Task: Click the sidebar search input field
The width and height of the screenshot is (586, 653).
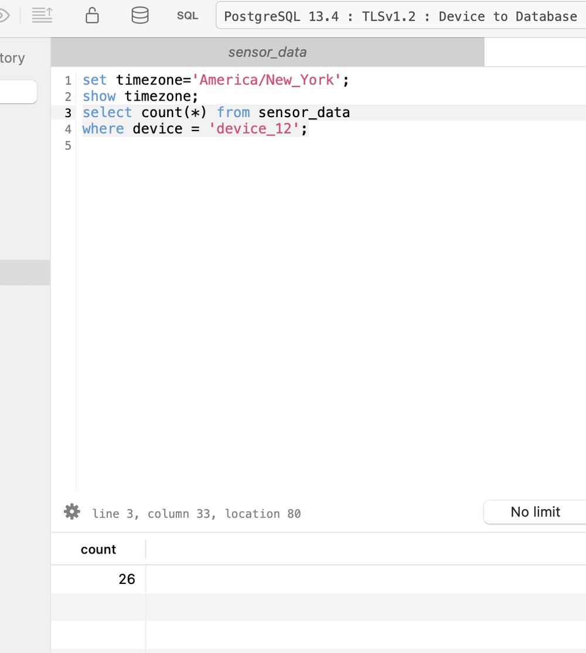Action: coord(18,91)
